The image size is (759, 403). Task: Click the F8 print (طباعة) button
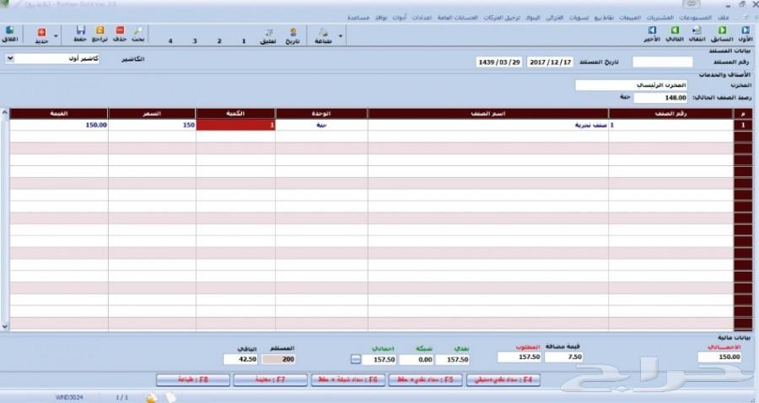[x=192, y=379]
